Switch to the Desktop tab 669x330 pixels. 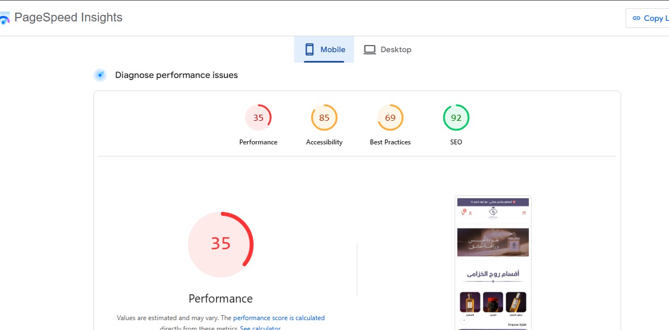coord(388,49)
